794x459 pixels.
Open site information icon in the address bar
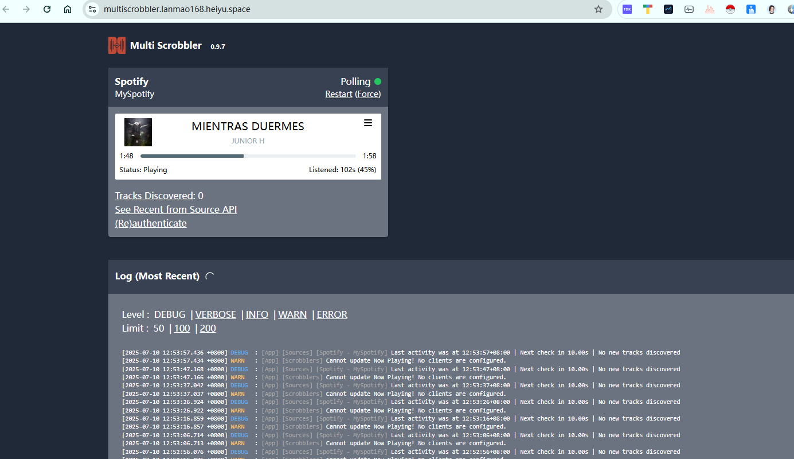(x=92, y=9)
